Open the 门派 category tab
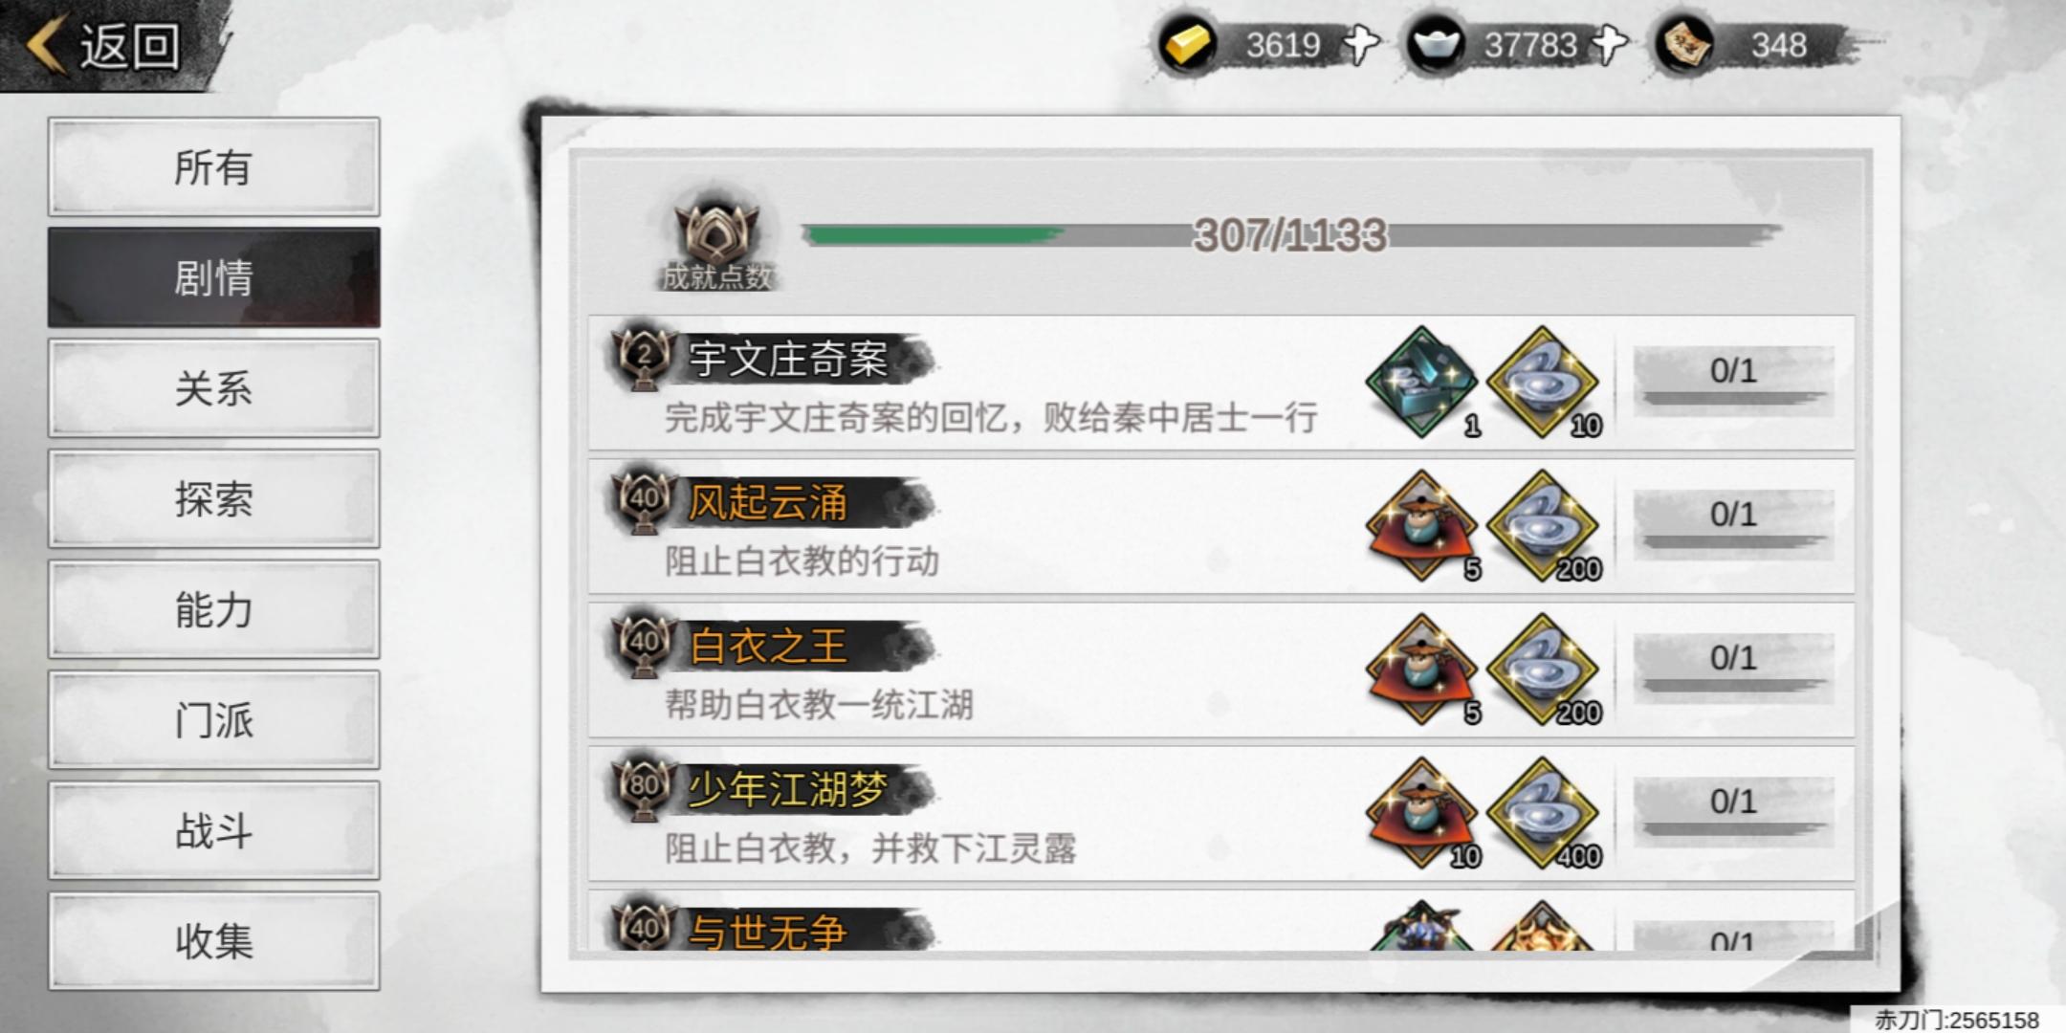Screen dimensions: 2066x1033 tap(214, 719)
